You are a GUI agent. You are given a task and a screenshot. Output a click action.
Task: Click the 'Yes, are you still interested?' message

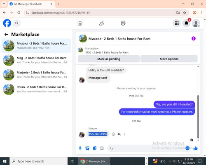click(174, 104)
